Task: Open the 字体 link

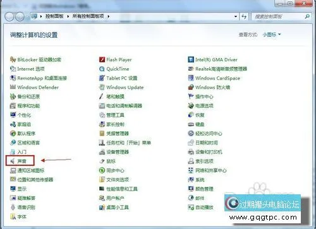Action: 22,216
